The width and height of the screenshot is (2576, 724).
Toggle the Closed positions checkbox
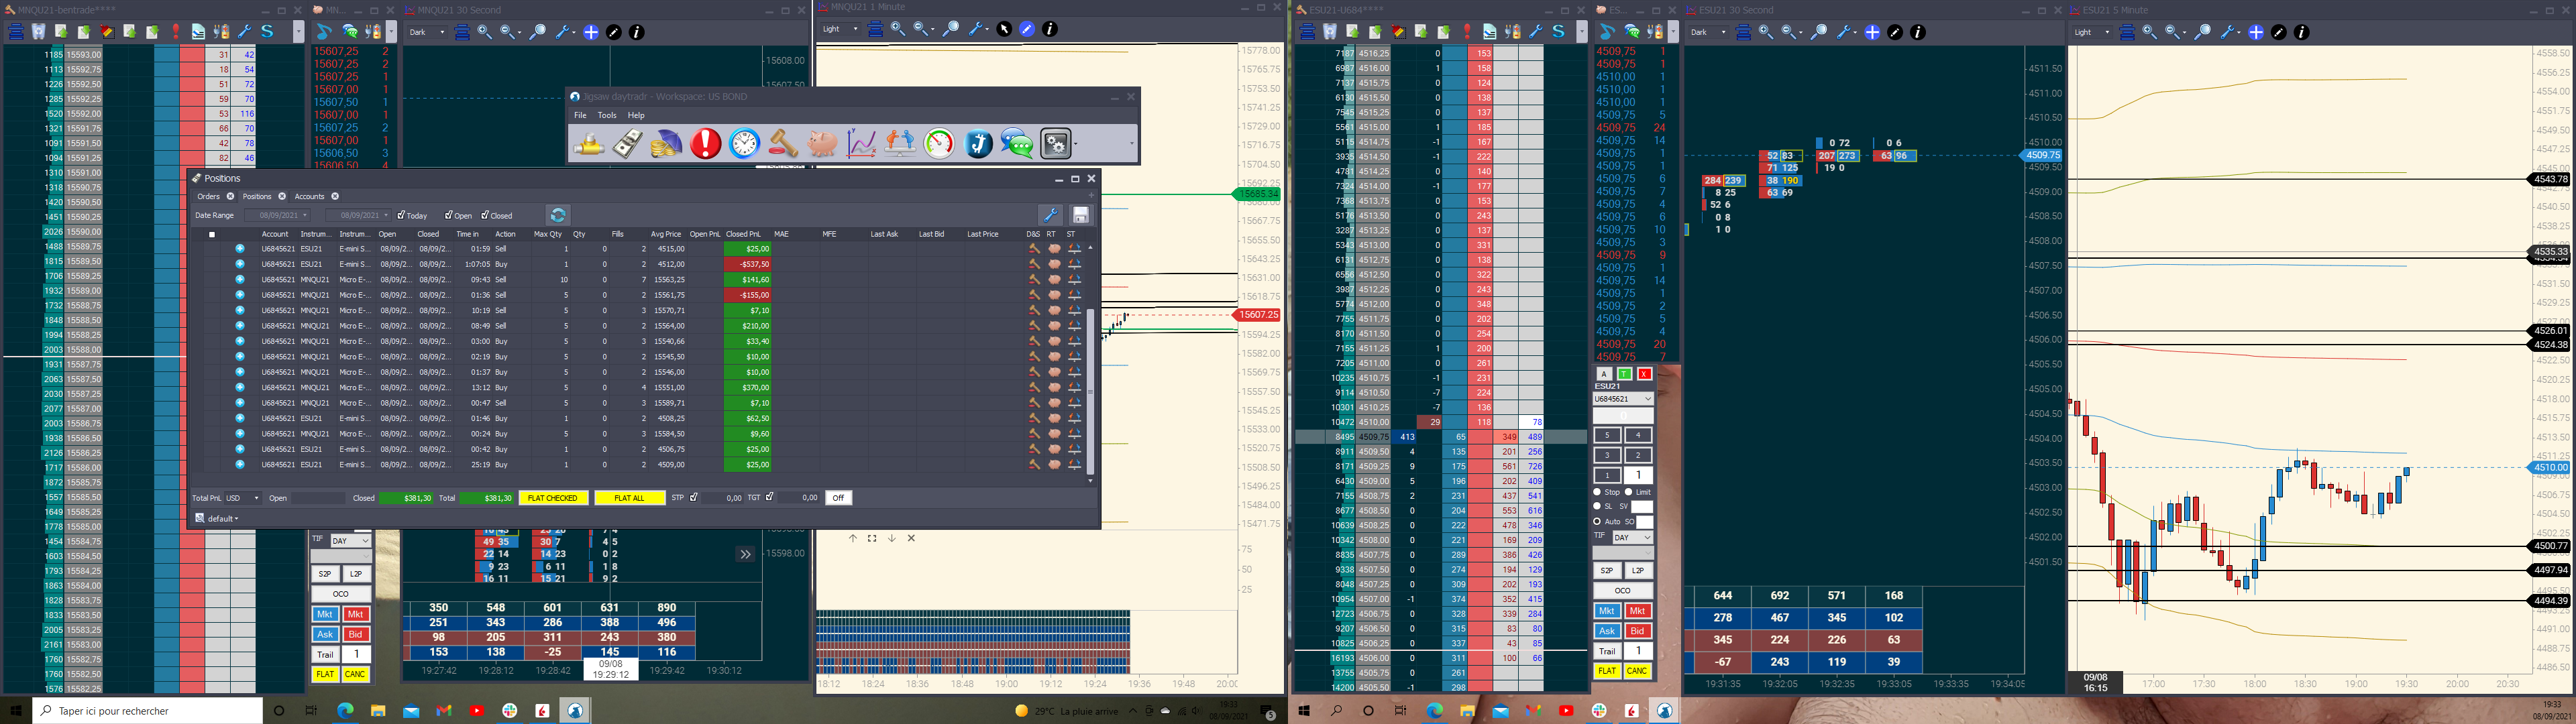click(485, 215)
